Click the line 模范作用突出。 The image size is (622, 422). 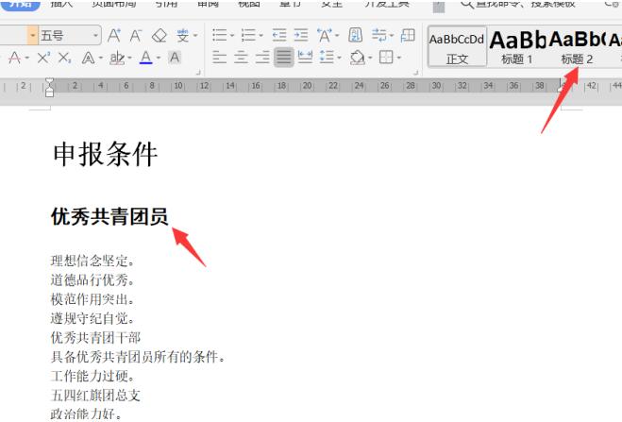92,299
